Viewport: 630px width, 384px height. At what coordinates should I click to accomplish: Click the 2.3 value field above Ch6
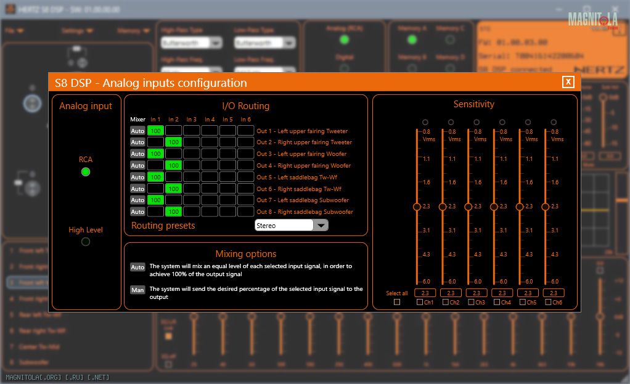point(554,293)
